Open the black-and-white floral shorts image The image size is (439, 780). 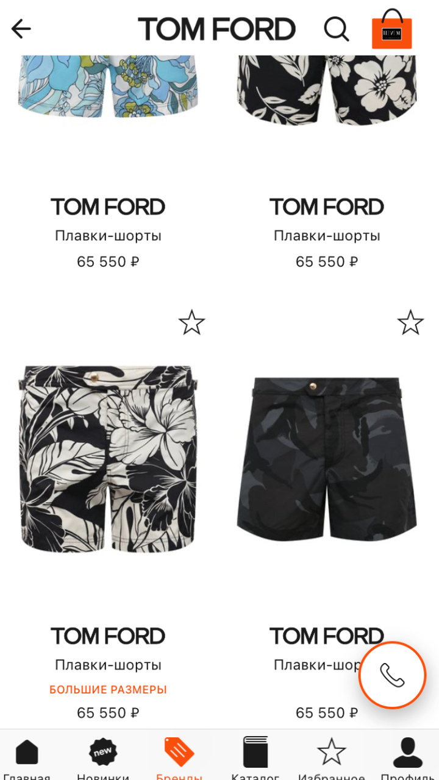[x=108, y=459]
